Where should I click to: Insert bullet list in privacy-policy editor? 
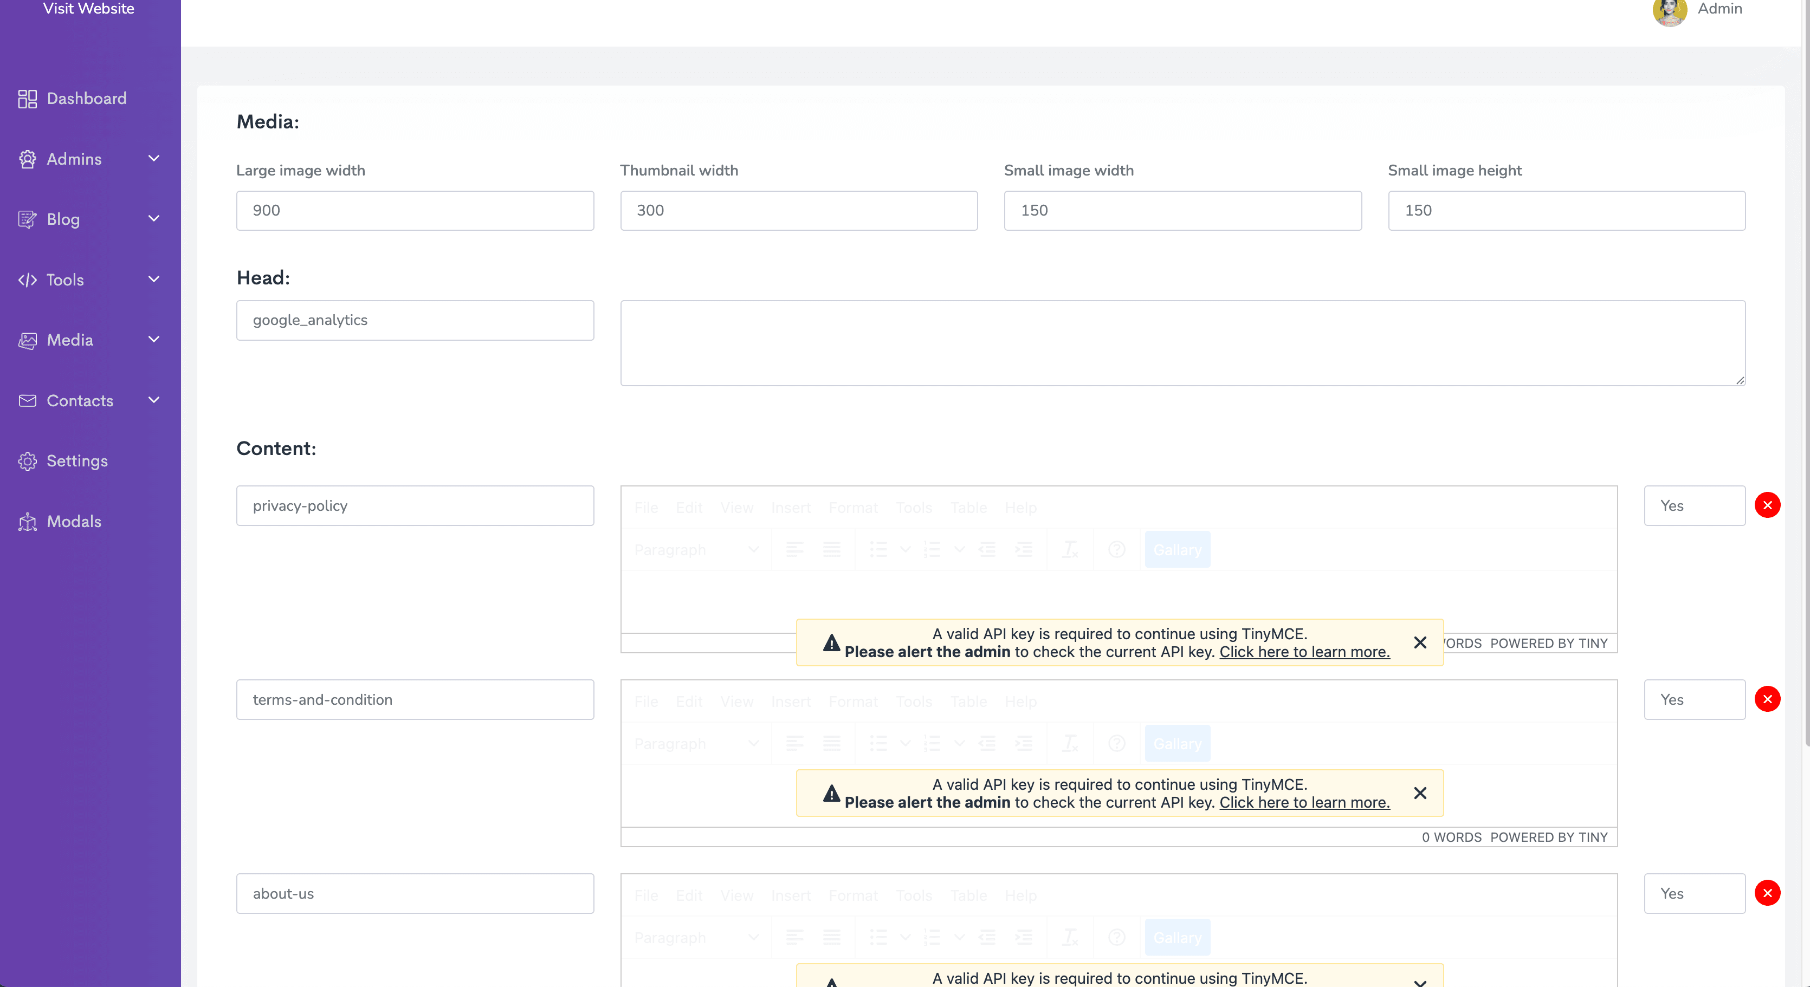pyautogui.click(x=878, y=549)
